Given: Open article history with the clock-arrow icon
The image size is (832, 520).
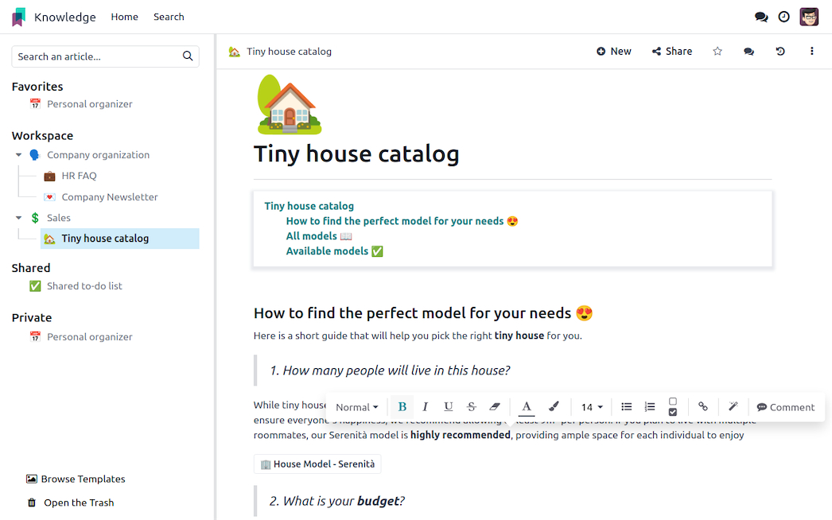Looking at the screenshot, I should pyautogui.click(x=780, y=52).
